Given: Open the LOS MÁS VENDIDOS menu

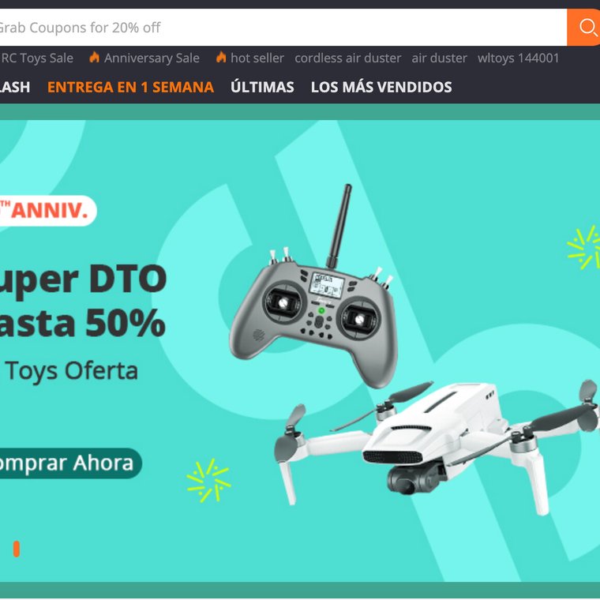Looking at the screenshot, I should [381, 87].
